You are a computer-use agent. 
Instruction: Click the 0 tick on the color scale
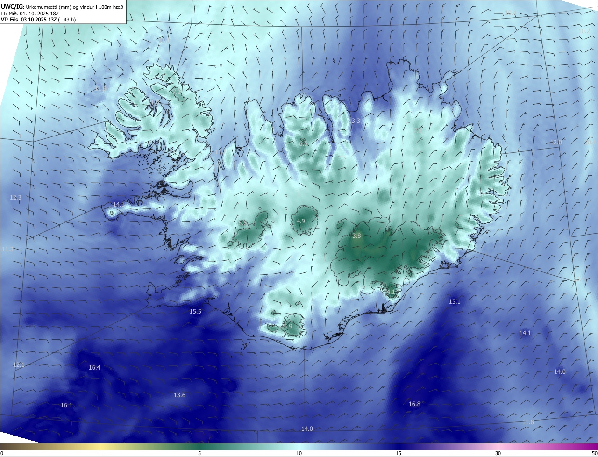(x=2, y=453)
